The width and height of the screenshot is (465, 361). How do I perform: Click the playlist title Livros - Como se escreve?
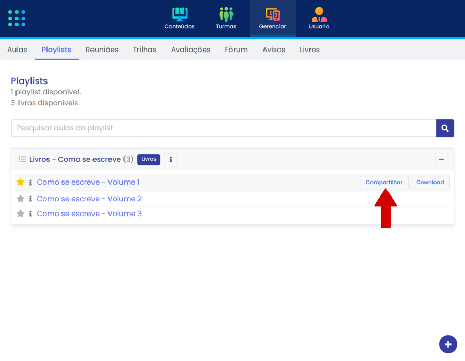[75, 159]
